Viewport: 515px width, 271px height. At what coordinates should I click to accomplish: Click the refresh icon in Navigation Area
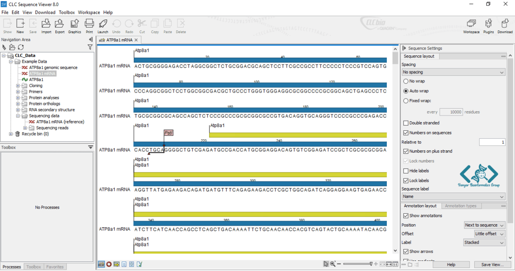pyautogui.click(x=21, y=47)
